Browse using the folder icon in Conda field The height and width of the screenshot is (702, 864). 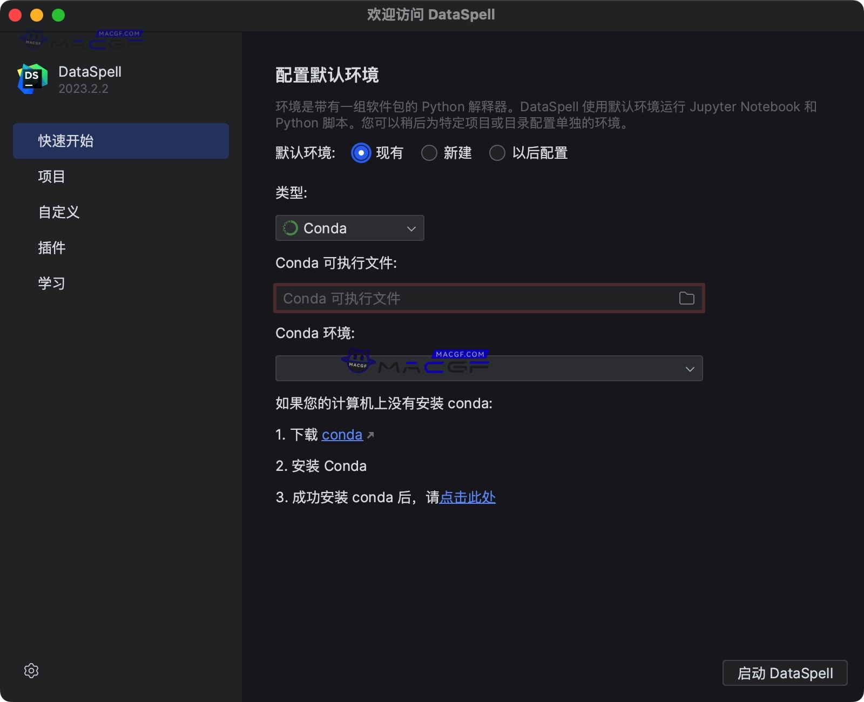[686, 298]
